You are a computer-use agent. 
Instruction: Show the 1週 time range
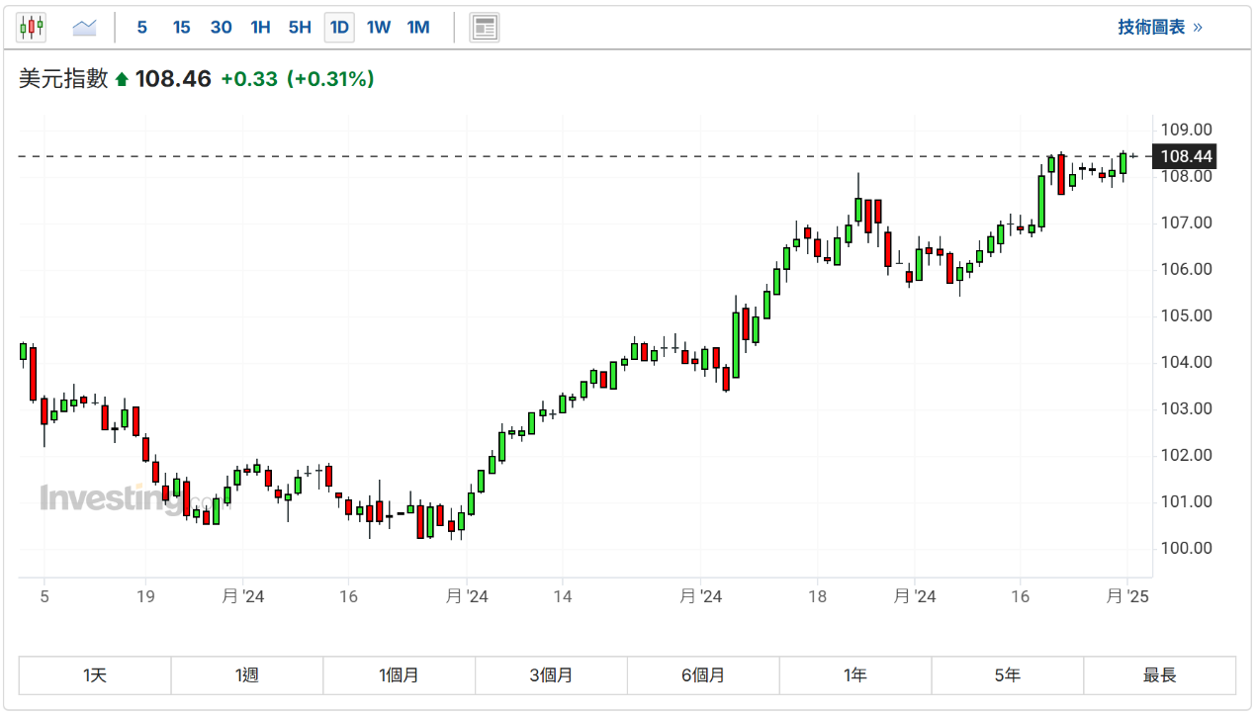[247, 675]
